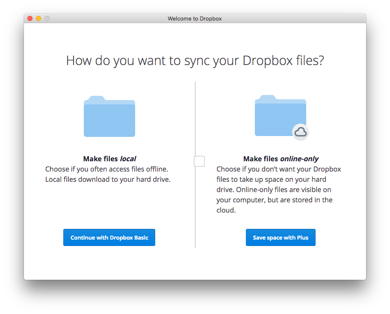Click the 'Make files local' heading

pos(109,159)
